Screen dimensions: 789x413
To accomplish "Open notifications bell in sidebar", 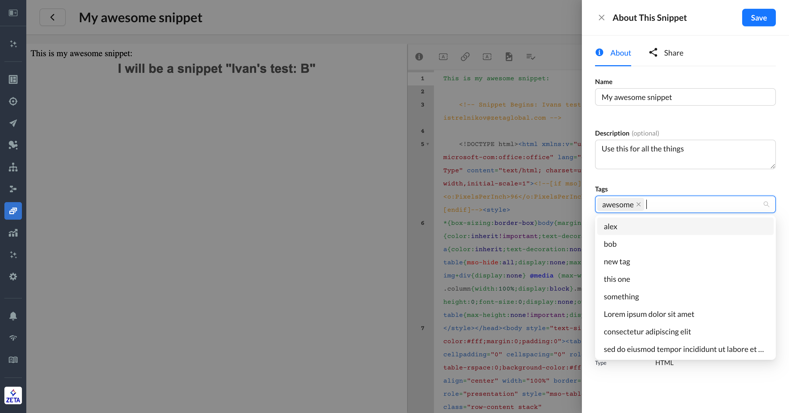I will click(13, 316).
